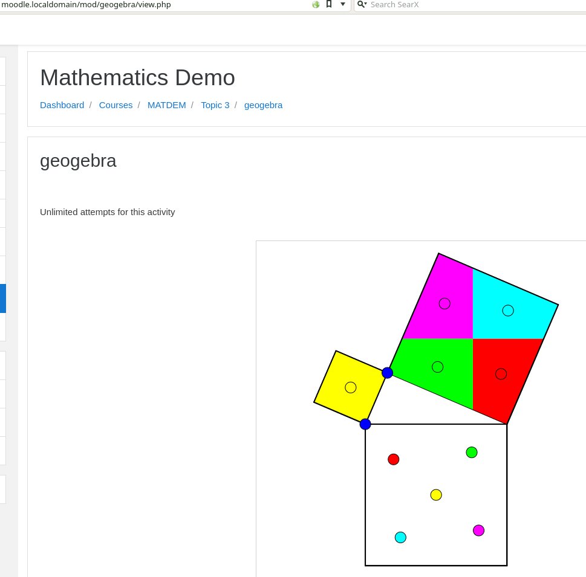
Task: Go to Courses breadcrumb link
Action: [x=116, y=105]
